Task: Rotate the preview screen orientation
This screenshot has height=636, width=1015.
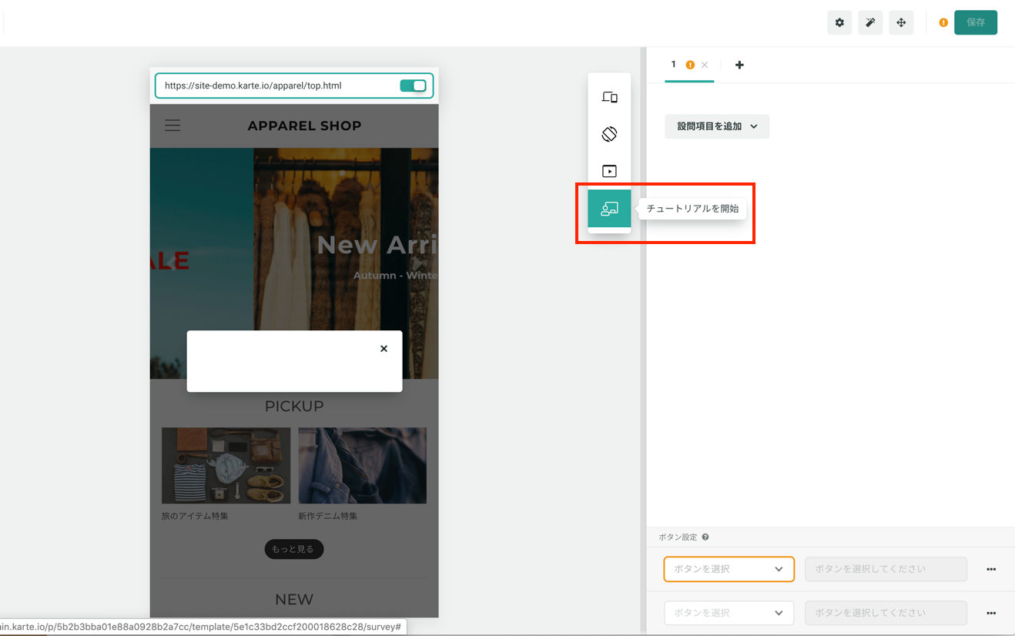Action: 609,134
